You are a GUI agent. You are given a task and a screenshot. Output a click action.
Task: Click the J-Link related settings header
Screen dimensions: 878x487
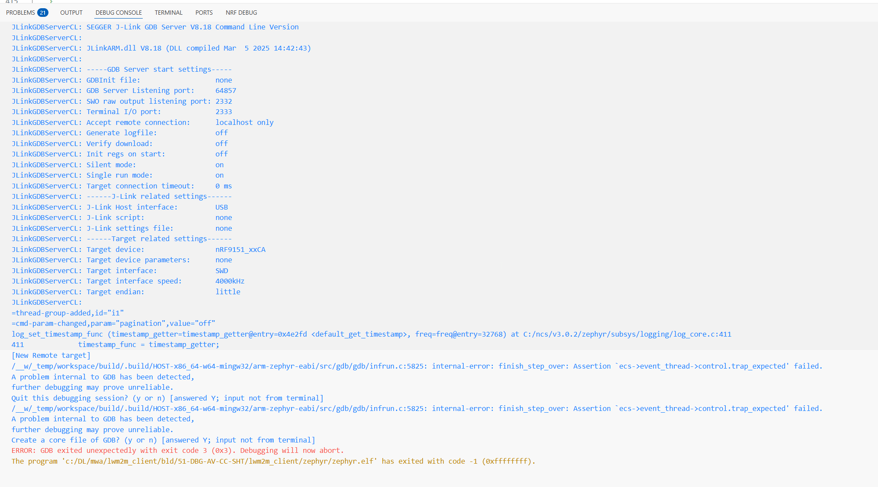click(159, 196)
